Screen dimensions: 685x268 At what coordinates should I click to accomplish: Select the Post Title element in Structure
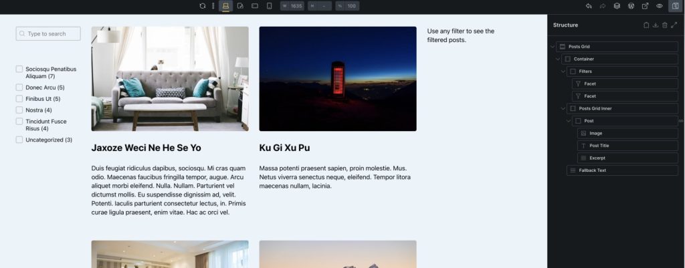627,146
